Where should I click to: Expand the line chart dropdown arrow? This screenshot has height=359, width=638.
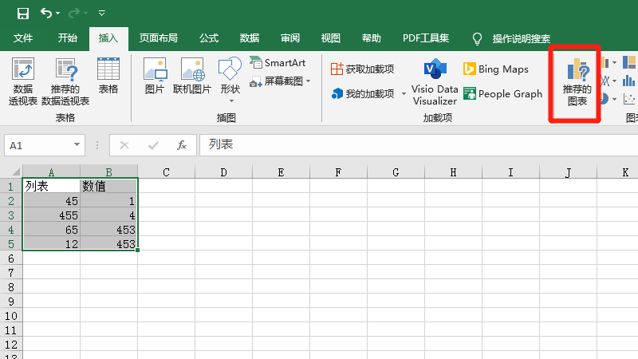(x=614, y=81)
